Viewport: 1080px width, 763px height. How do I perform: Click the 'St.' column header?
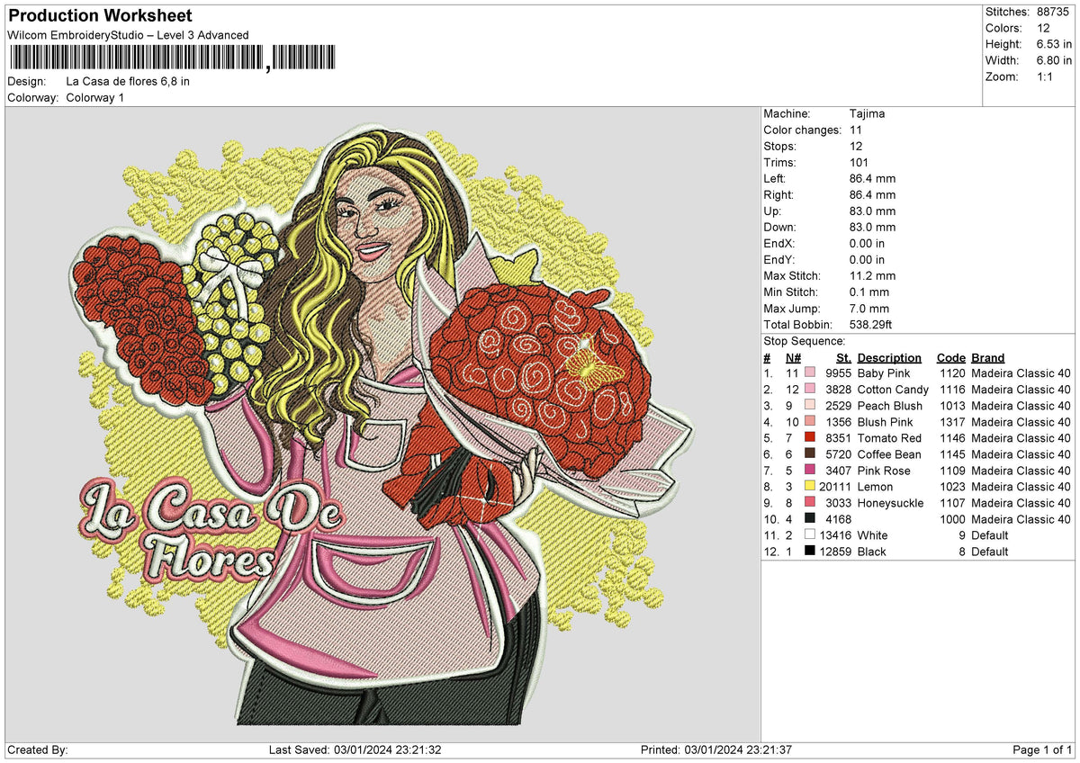click(843, 357)
